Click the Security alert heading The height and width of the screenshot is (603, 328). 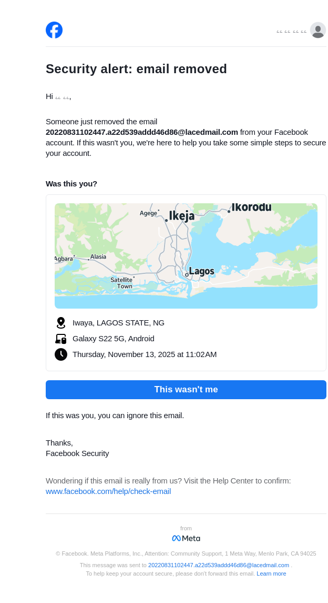coord(136,69)
